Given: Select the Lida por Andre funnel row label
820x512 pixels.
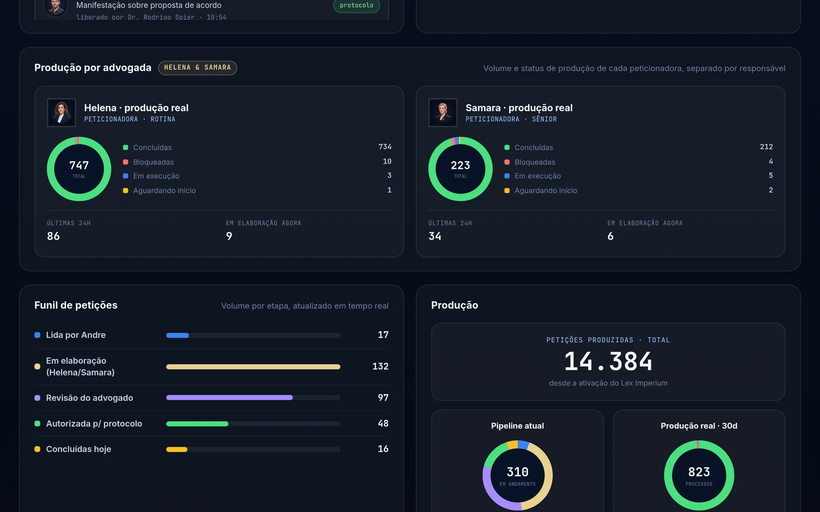Looking at the screenshot, I should 76,335.
